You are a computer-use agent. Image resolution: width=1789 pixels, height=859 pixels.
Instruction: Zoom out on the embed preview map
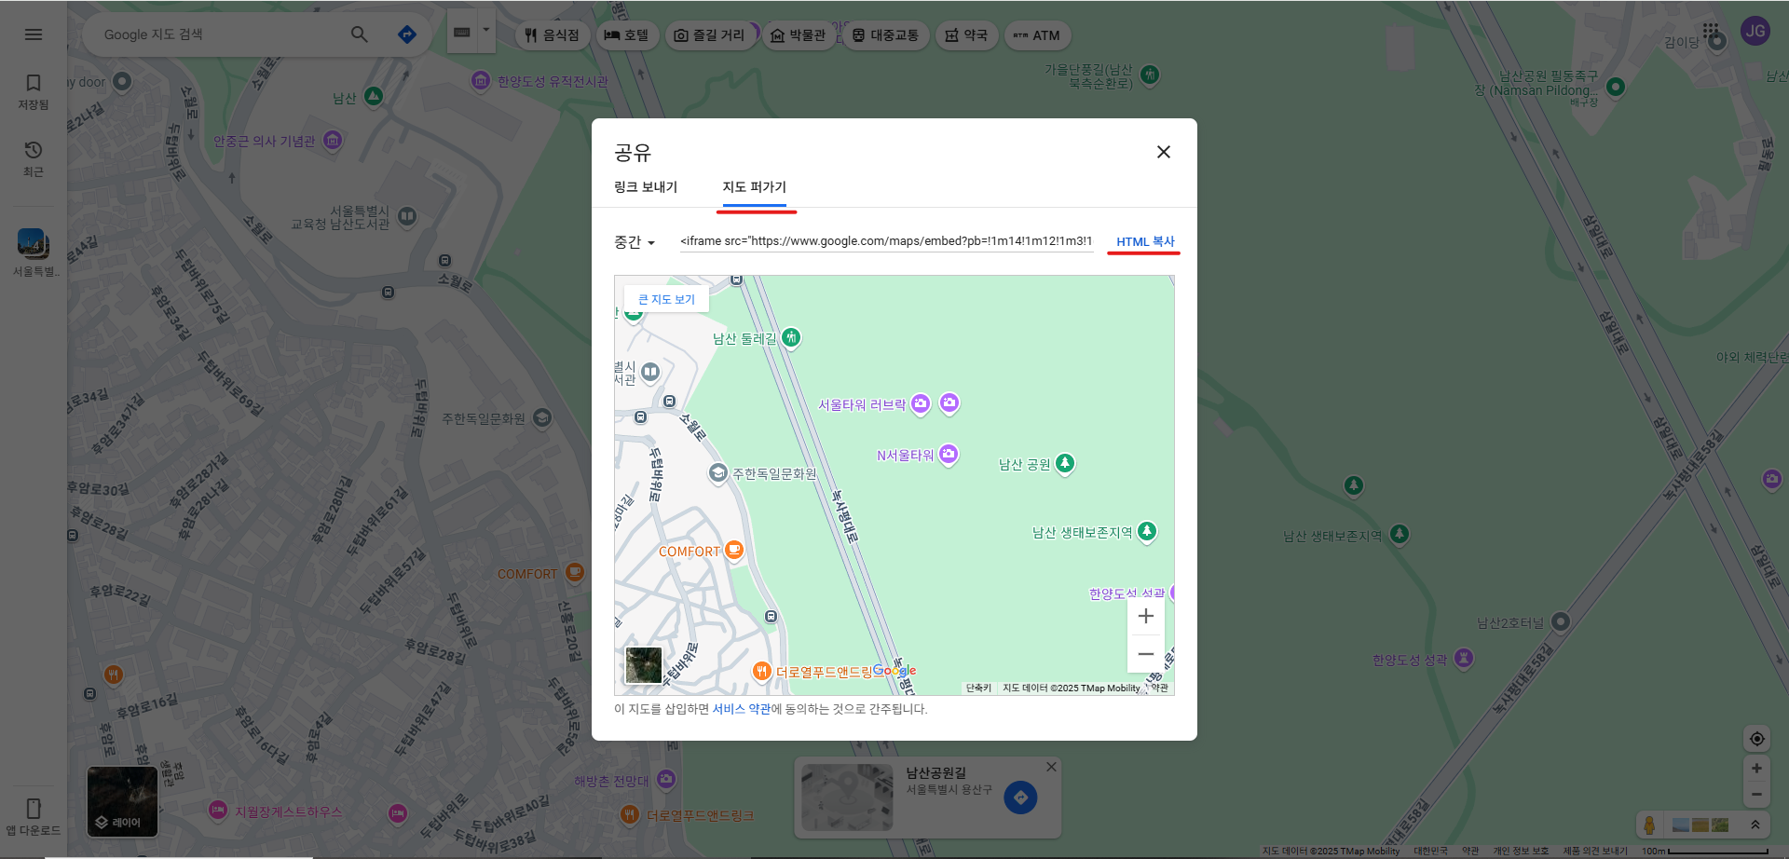pos(1146,654)
